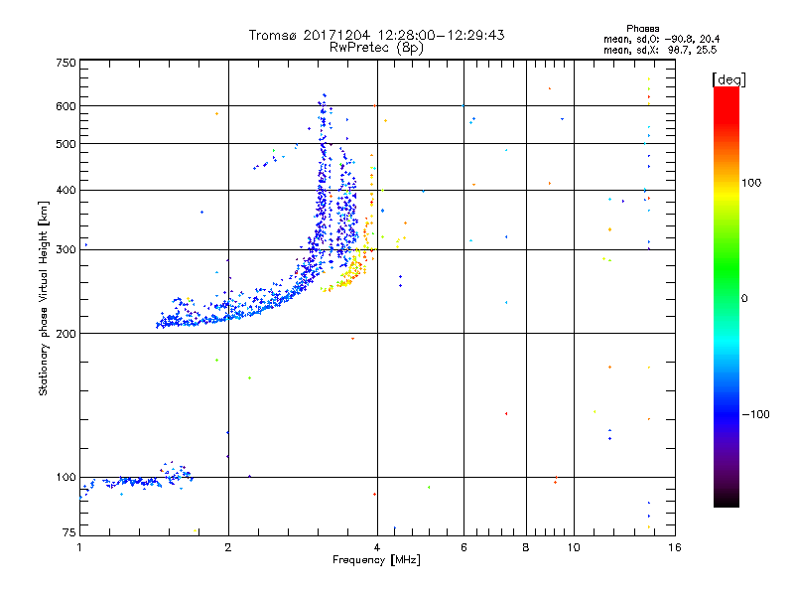Screen dimensions: 794x596
Task: Click the y-axis tick label '600'
Action: pos(66,106)
